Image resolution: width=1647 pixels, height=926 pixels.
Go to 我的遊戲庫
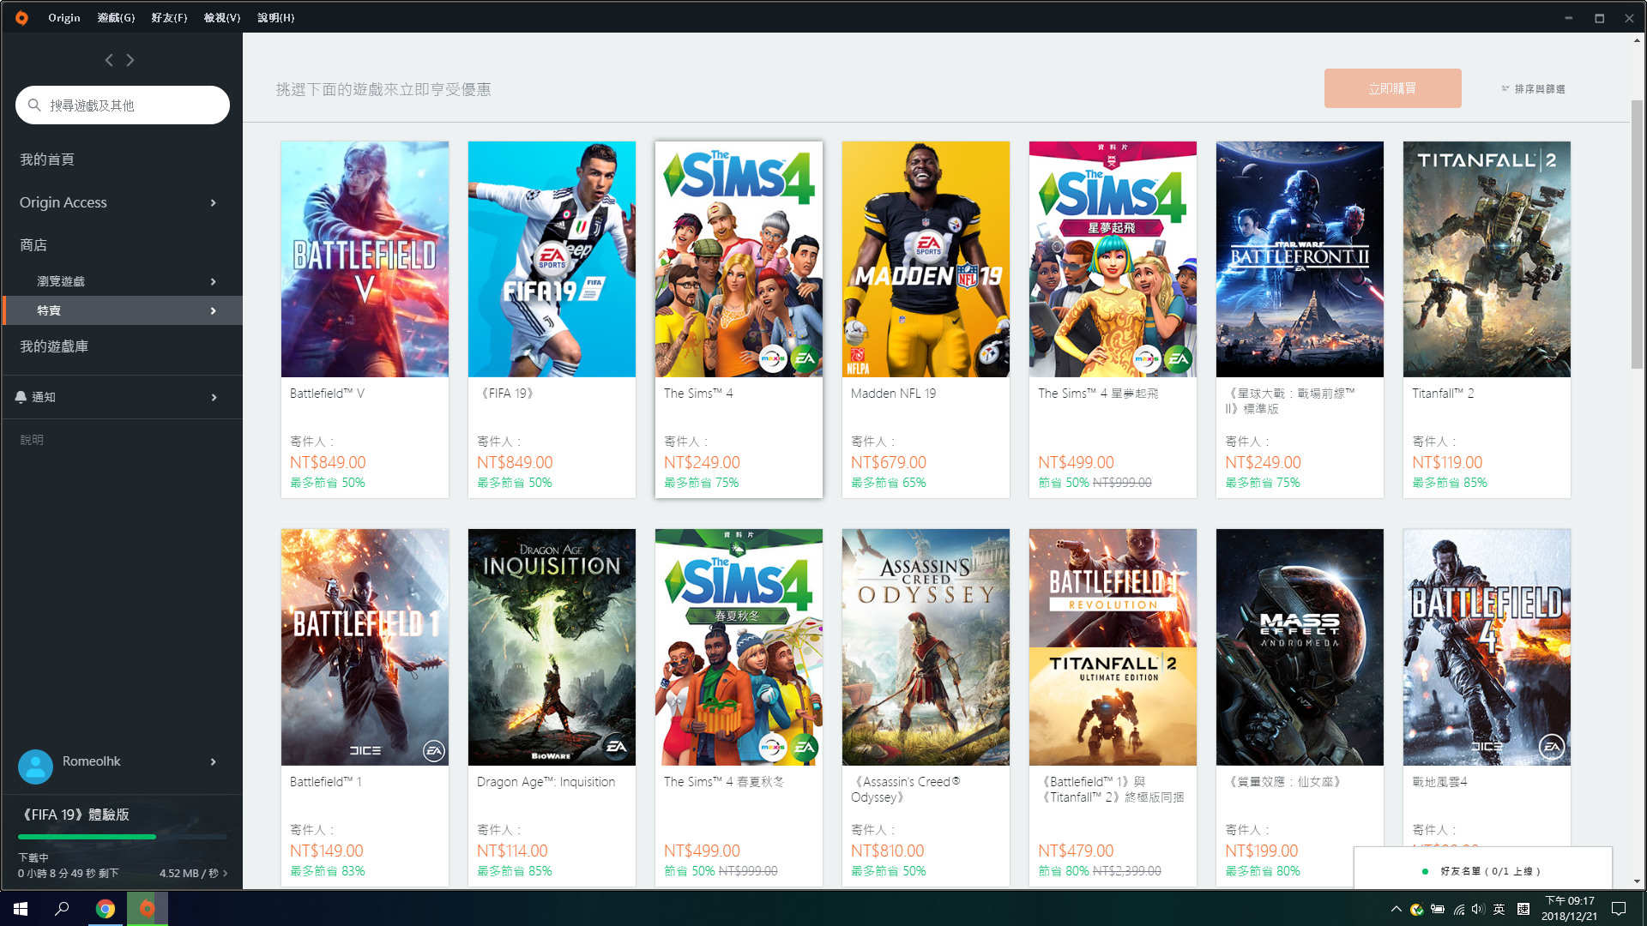(54, 346)
